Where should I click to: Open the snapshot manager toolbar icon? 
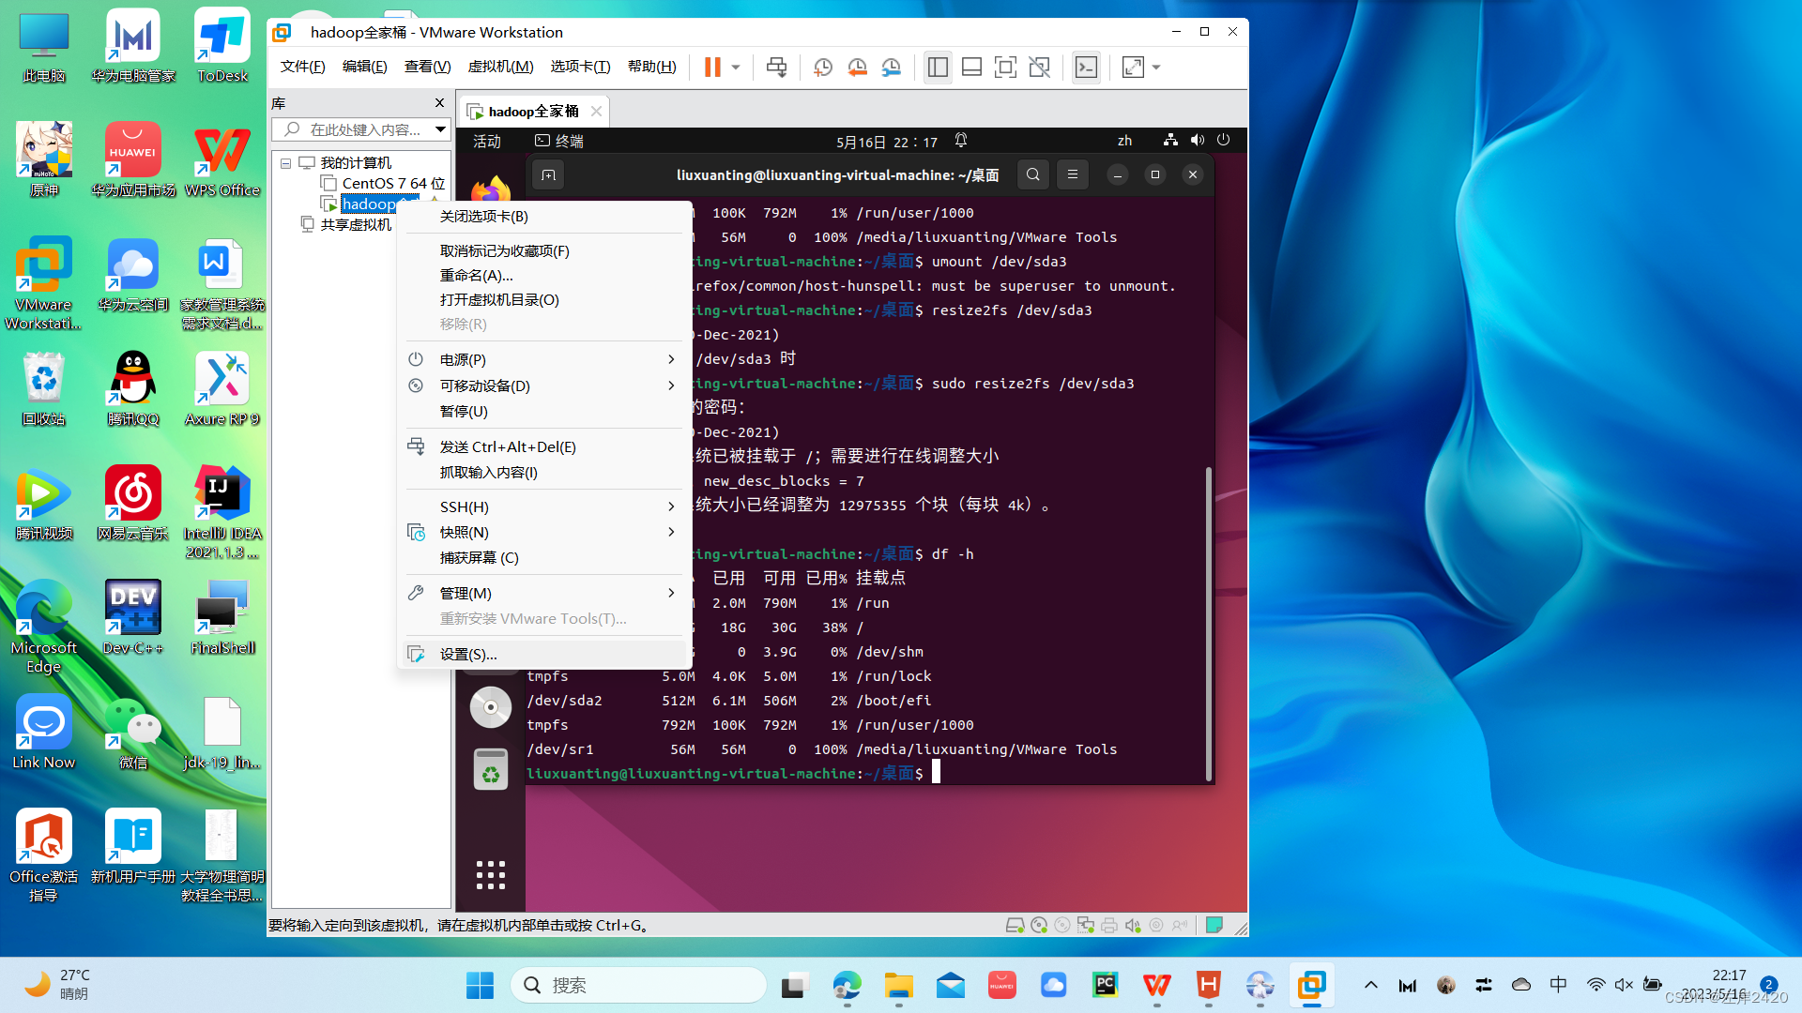[x=891, y=67]
